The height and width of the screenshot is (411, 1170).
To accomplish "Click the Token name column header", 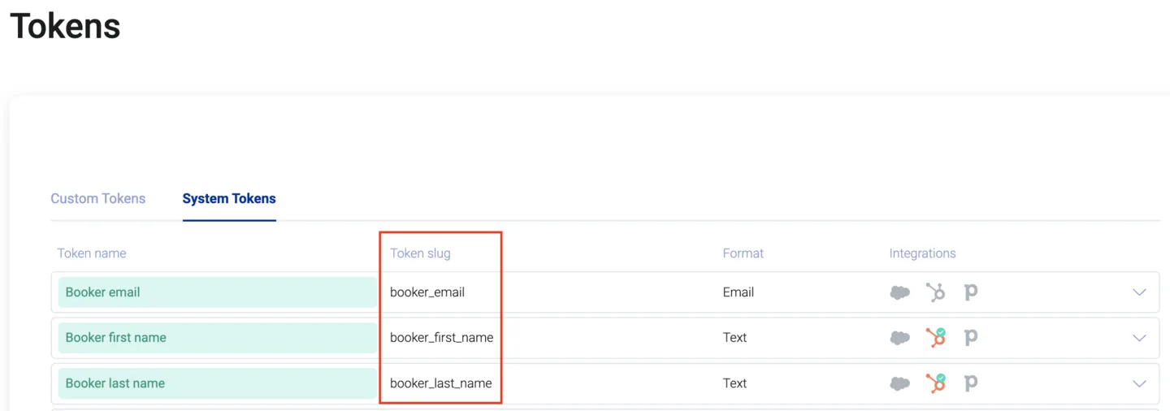I will click(x=92, y=253).
